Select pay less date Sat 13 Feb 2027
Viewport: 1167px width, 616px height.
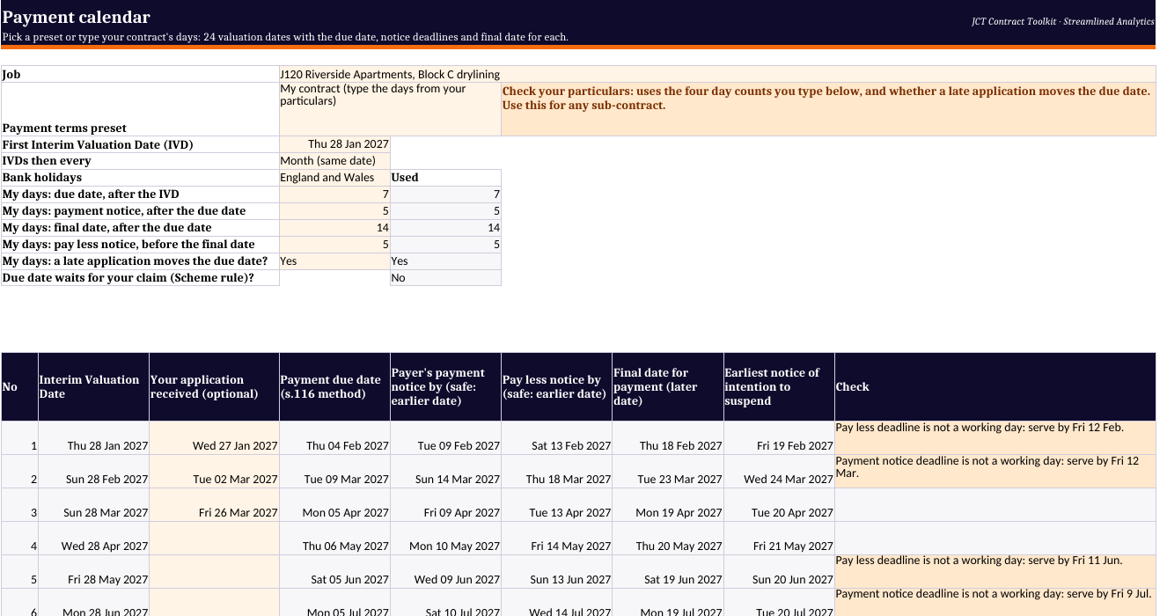coord(556,438)
